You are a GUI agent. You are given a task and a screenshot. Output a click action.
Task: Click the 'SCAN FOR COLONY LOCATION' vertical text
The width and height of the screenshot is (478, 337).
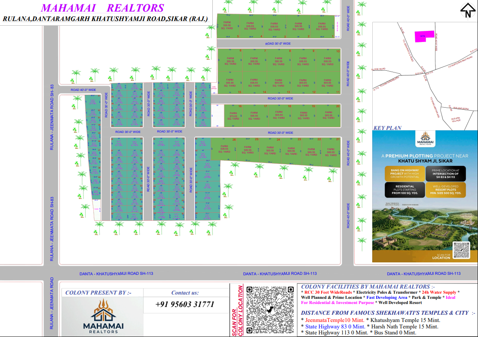[237, 310]
